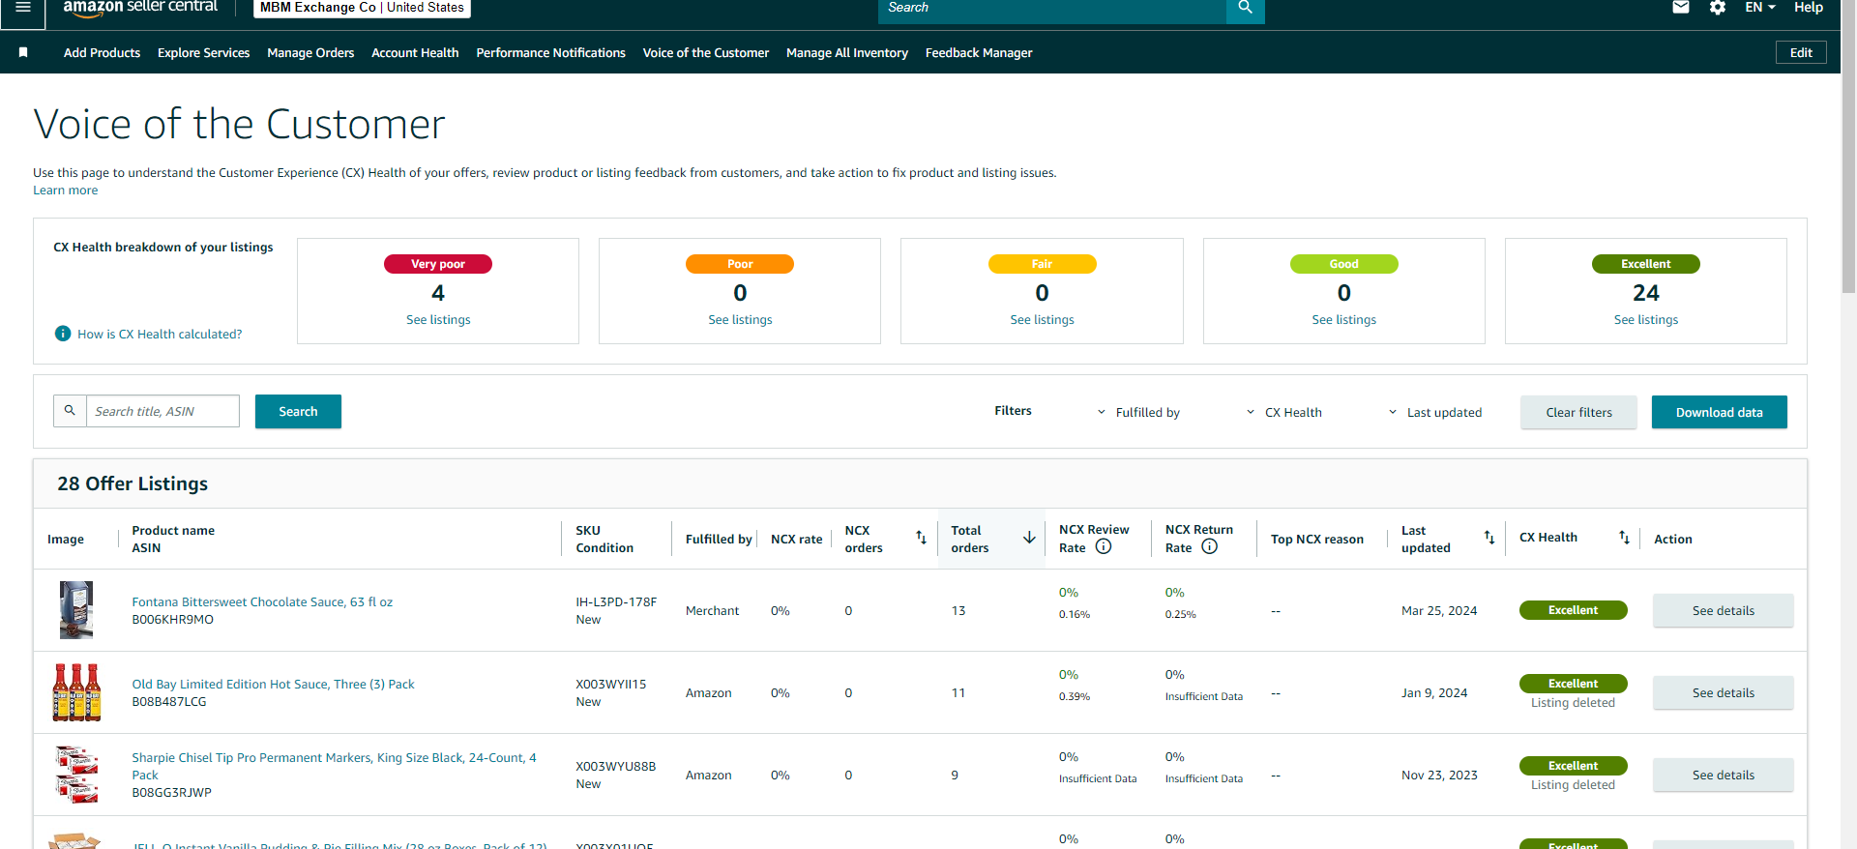The width and height of the screenshot is (1857, 849).
Task: Click SKU IH-L3PD-178F text
Action: pyautogui.click(x=616, y=601)
